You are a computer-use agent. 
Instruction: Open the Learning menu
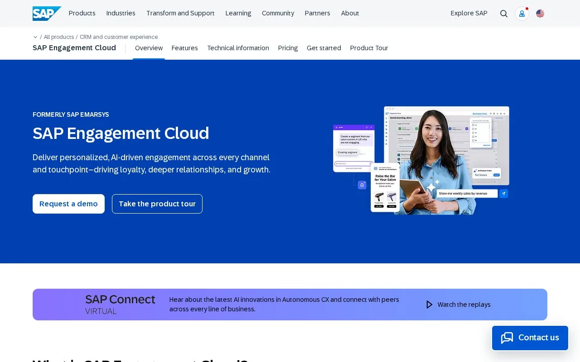(238, 13)
